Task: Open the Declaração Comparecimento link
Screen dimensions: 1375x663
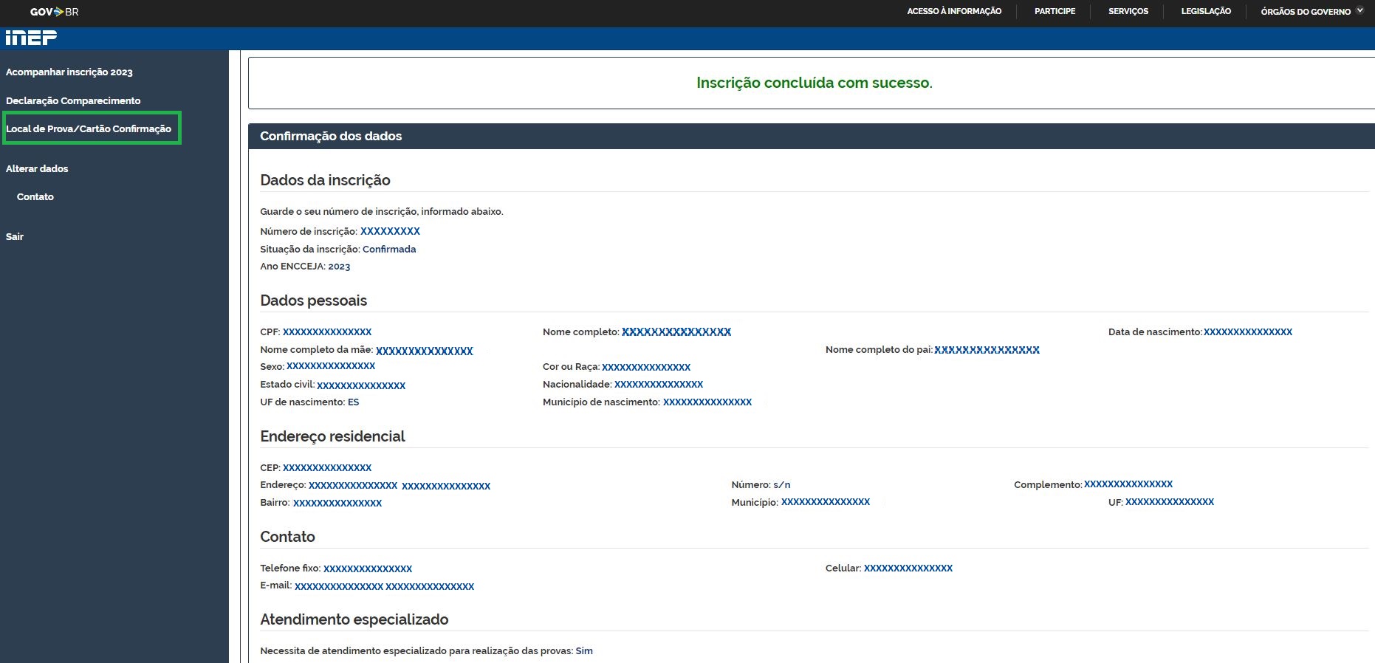Action: click(73, 100)
